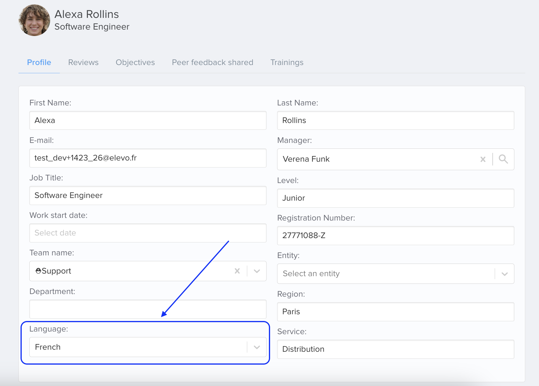Click the Department: label
The width and height of the screenshot is (539, 386).
click(x=52, y=291)
